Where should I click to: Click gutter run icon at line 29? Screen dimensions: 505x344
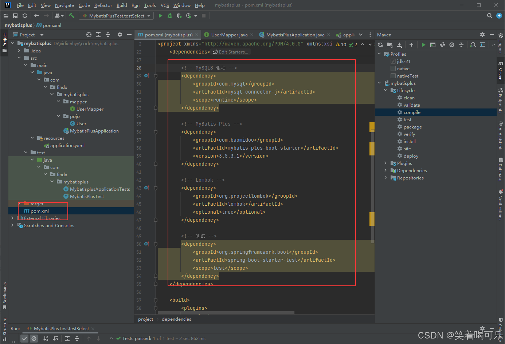[x=146, y=76]
